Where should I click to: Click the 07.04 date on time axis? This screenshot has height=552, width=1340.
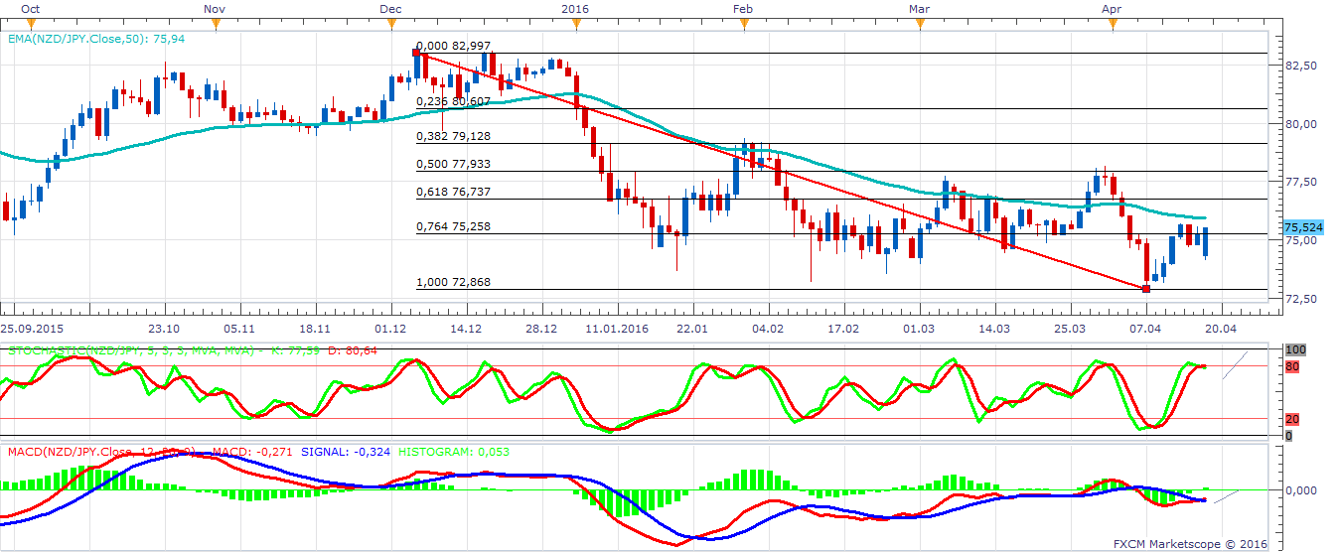point(1144,328)
